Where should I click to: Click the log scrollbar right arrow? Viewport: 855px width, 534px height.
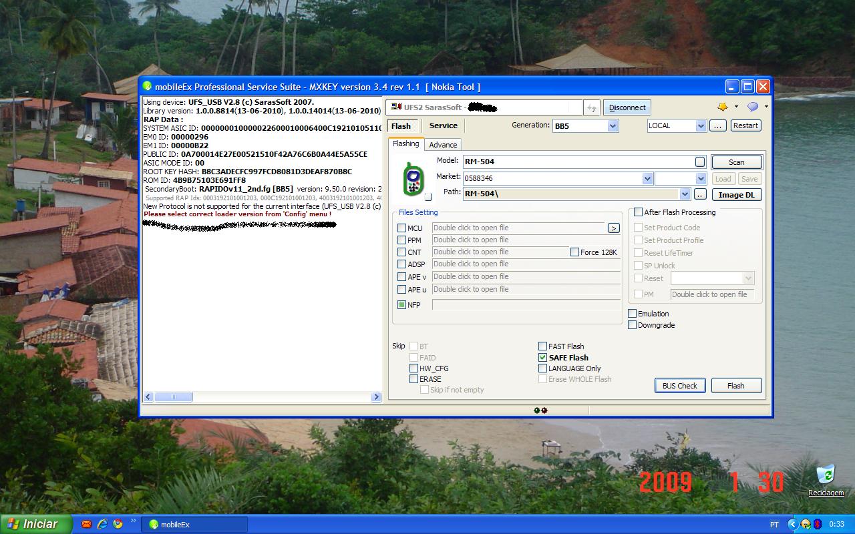(x=376, y=396)
